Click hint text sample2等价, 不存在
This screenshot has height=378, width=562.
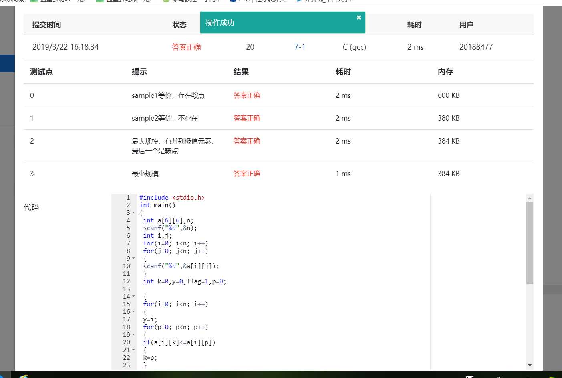(x=165, y=118)
